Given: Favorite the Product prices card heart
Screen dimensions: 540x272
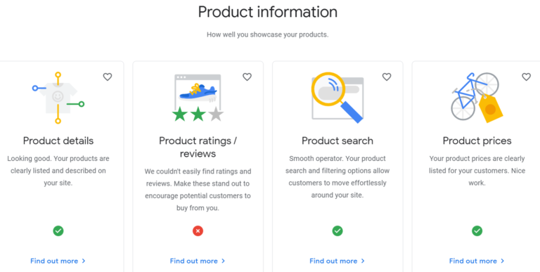Looking at the screenshot, I should point(526,77).
